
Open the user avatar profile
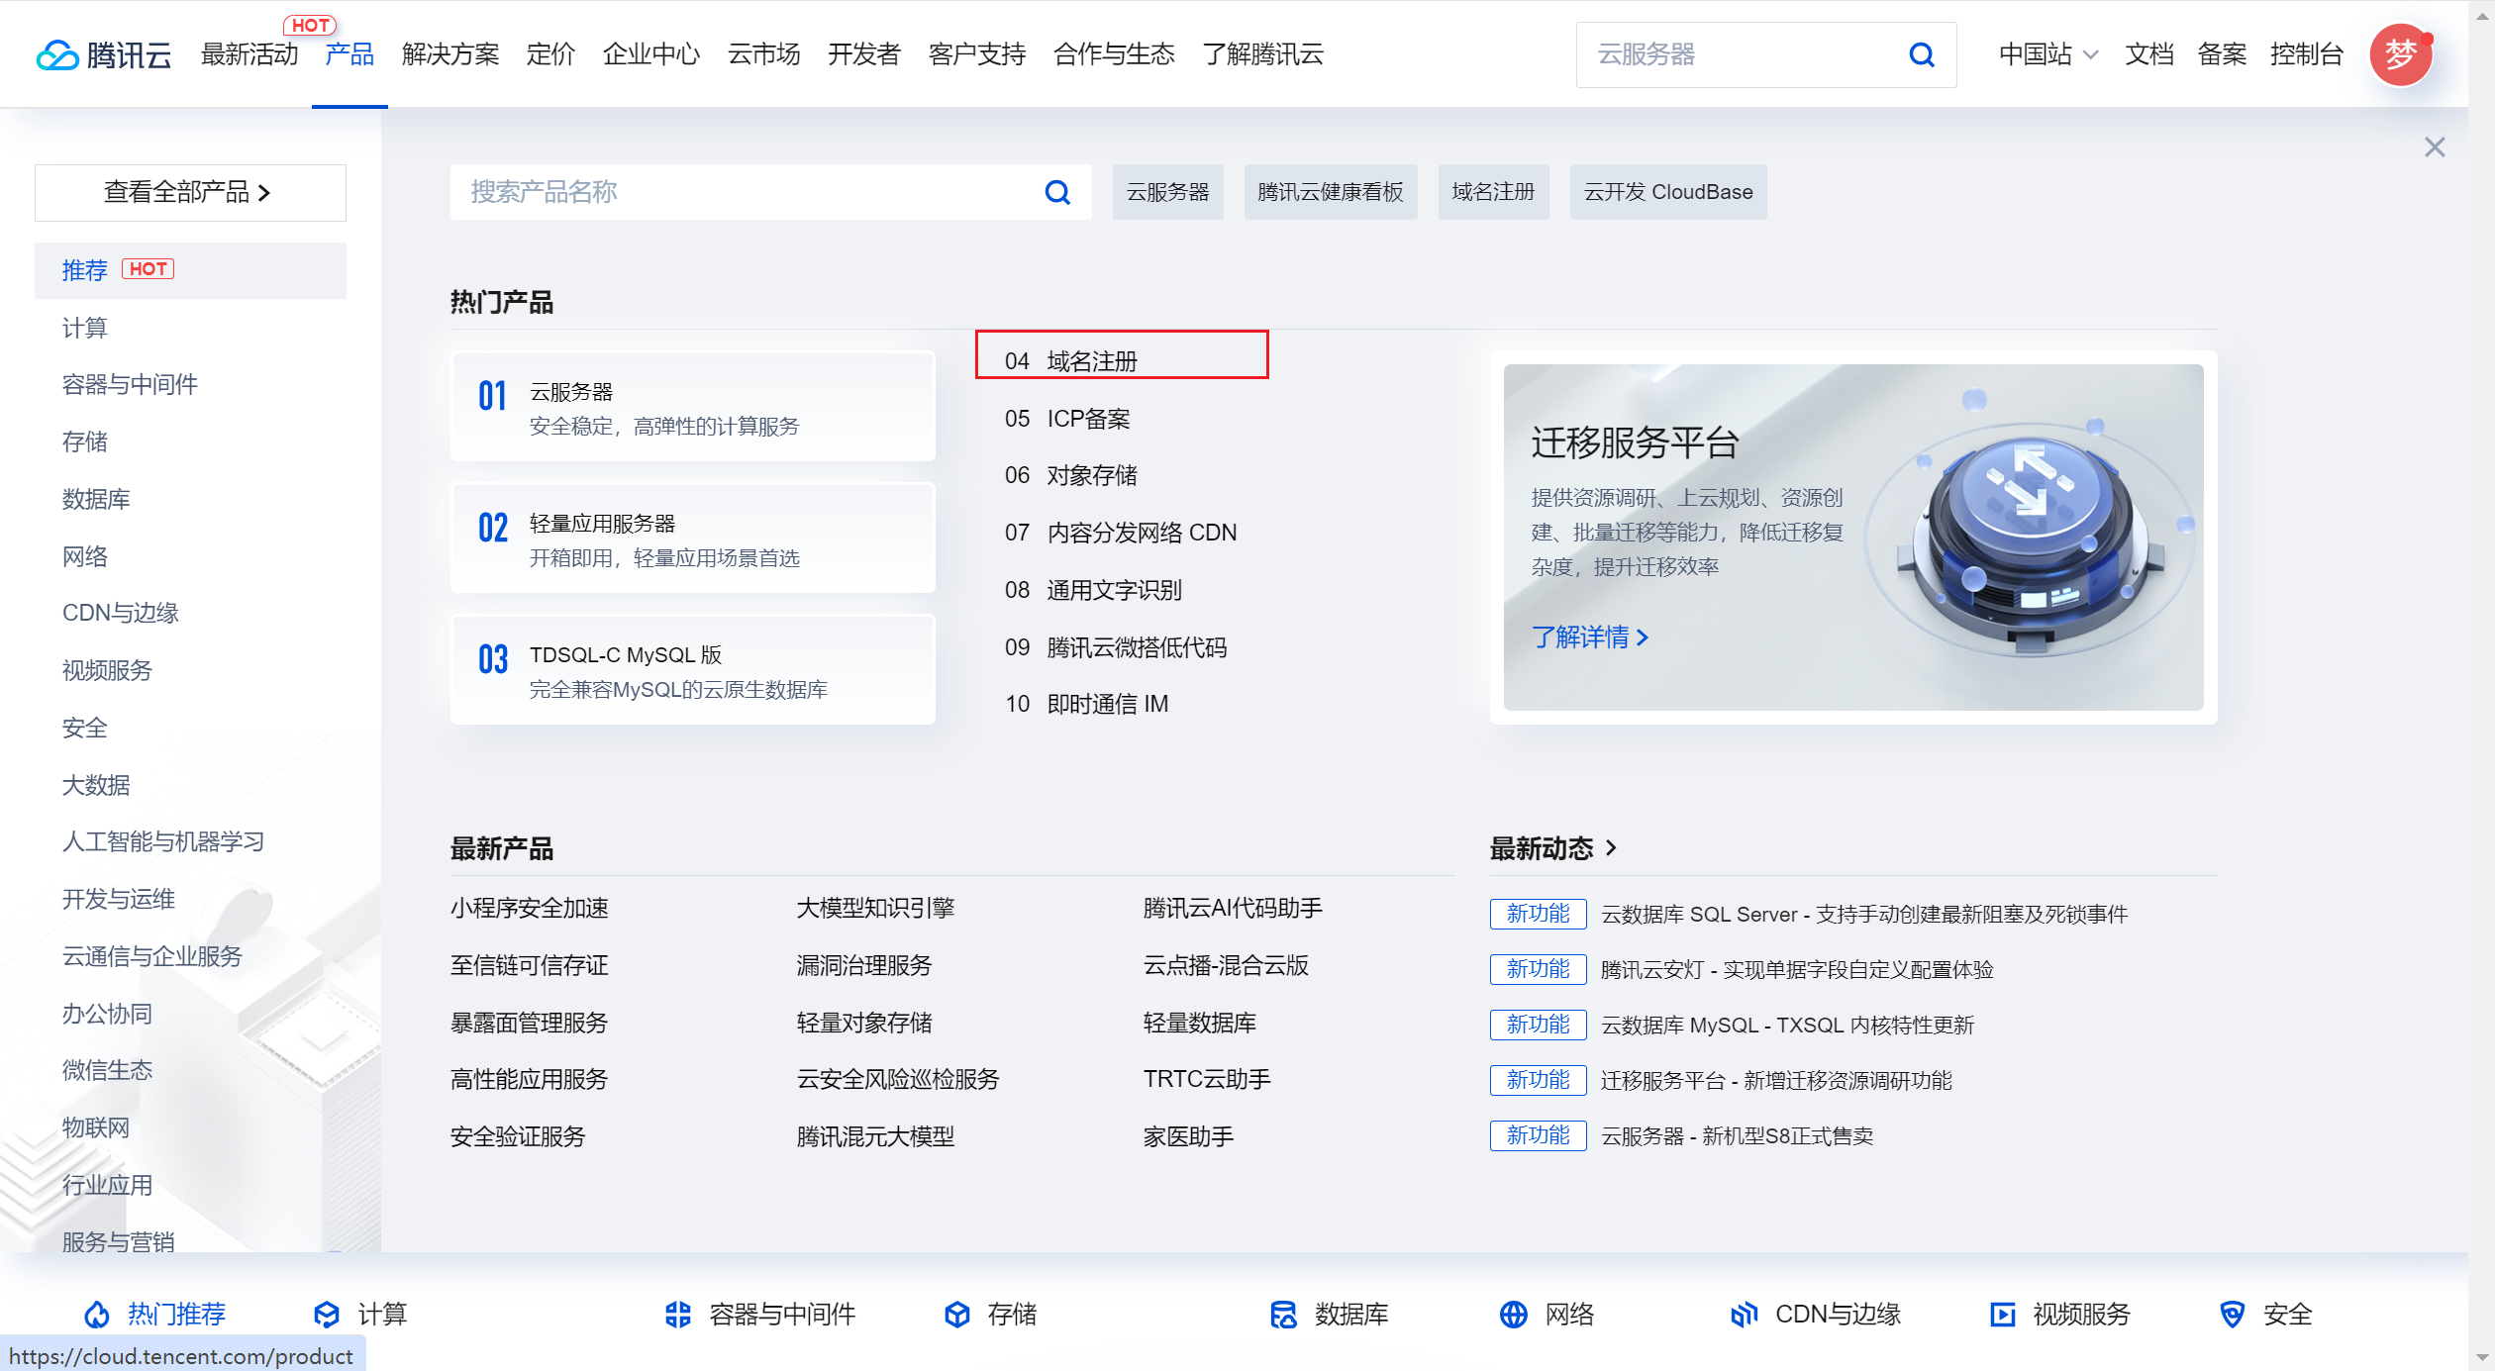tap(2401, 54)
